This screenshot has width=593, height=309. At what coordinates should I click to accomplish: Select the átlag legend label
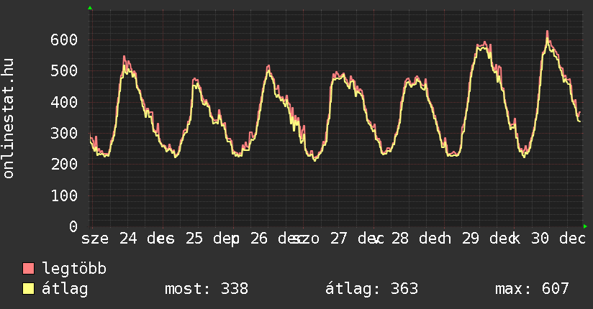(x=65, y=290)
